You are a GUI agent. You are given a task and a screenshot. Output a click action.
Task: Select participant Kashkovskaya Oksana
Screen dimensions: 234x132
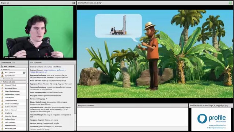click(x=13, y=95)
